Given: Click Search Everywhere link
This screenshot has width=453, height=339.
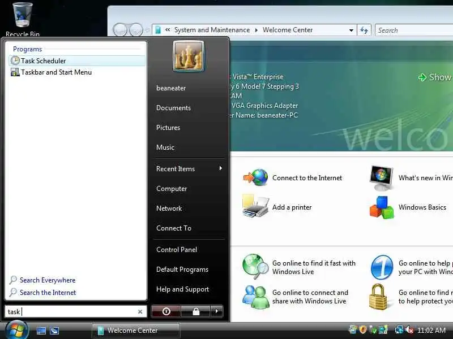Looking at the screenshot, I should click(48, 280).
